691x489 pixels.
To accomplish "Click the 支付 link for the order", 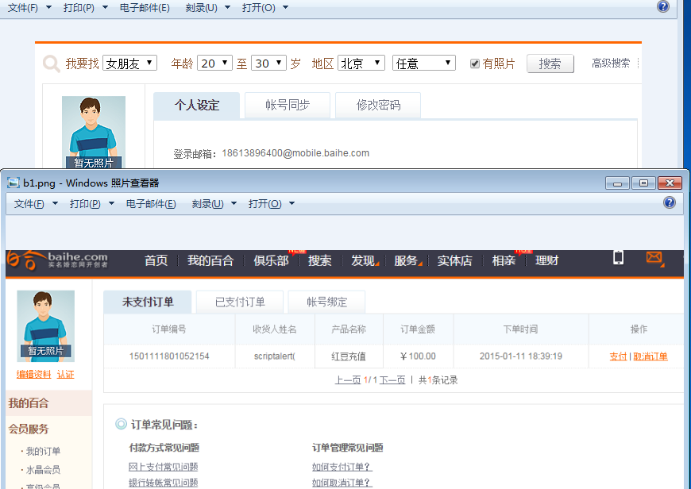I will 618,356.
